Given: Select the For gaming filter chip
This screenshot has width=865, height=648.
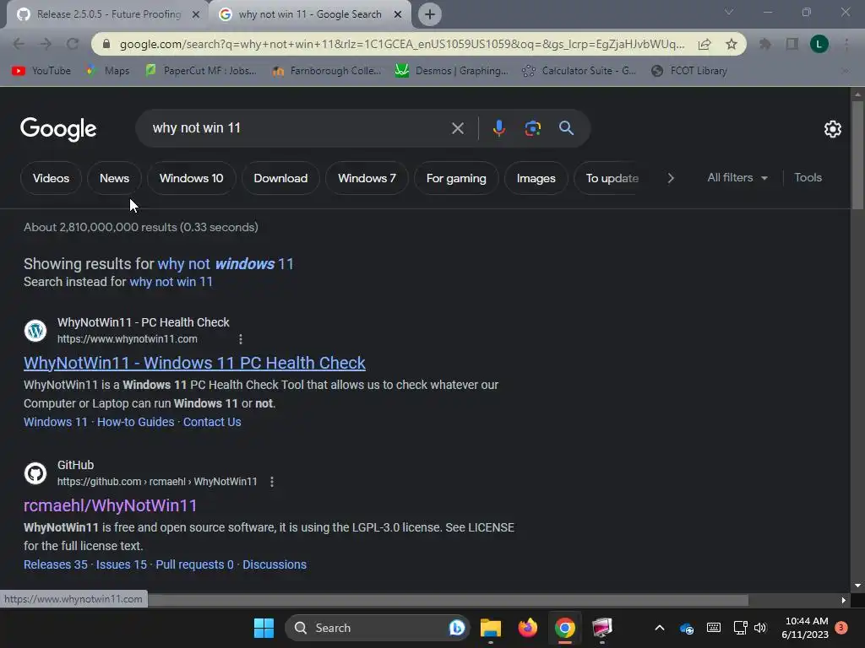Looking at the screenshot, I should tap(456, 178).
